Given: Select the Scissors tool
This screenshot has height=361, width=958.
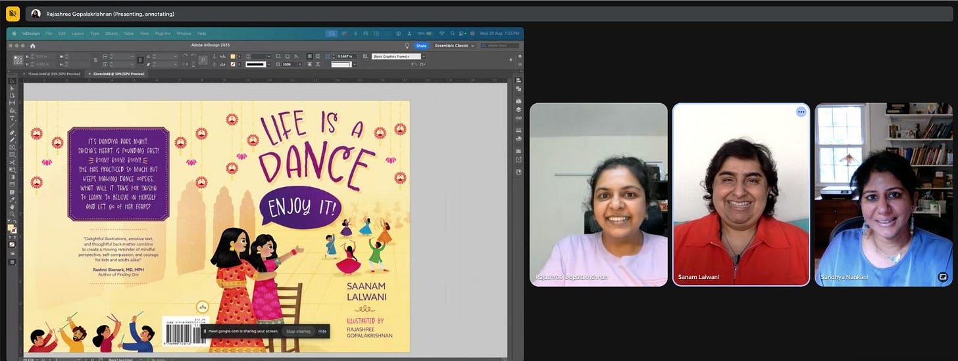Looking at the screenshot, I should [12, 162].
